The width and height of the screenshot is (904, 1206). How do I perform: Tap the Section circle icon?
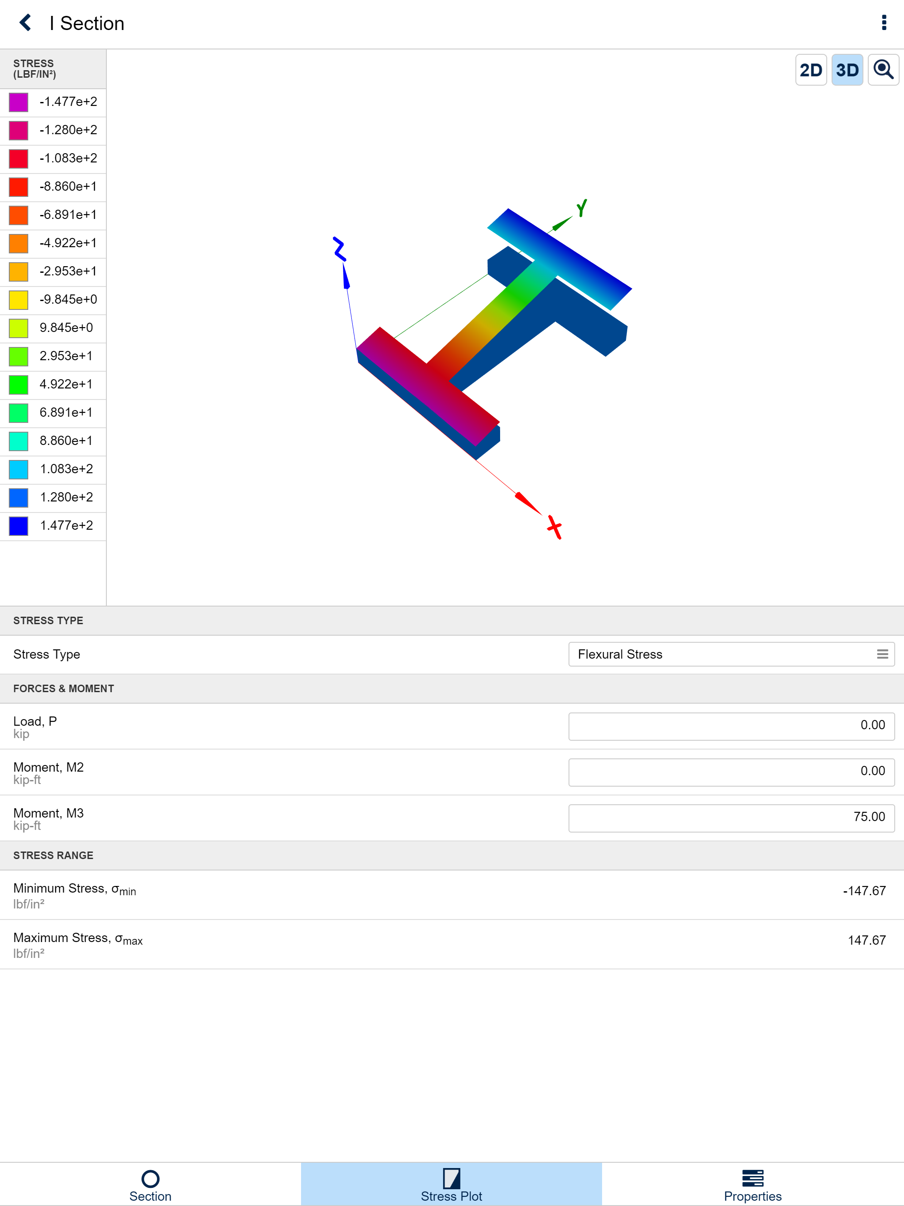(x=150, y=1178)
